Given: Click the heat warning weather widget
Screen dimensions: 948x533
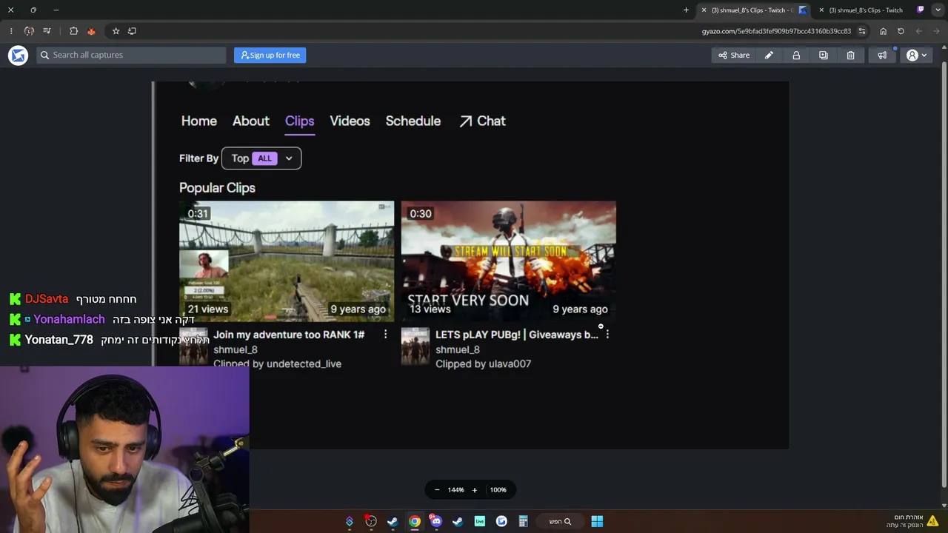Looking at the screenshot, I should [x=912, y=521].
